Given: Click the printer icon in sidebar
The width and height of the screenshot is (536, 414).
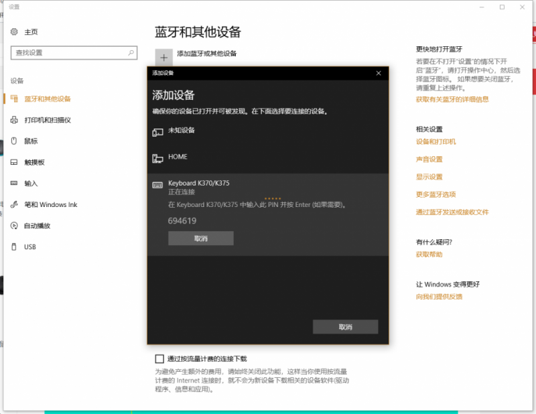Looking at the screenshot, I should click(x=14, y=120).
